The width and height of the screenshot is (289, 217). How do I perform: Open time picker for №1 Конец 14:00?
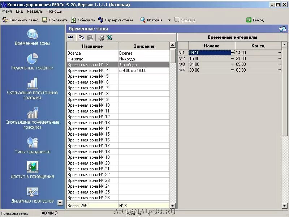pos(279,52)
